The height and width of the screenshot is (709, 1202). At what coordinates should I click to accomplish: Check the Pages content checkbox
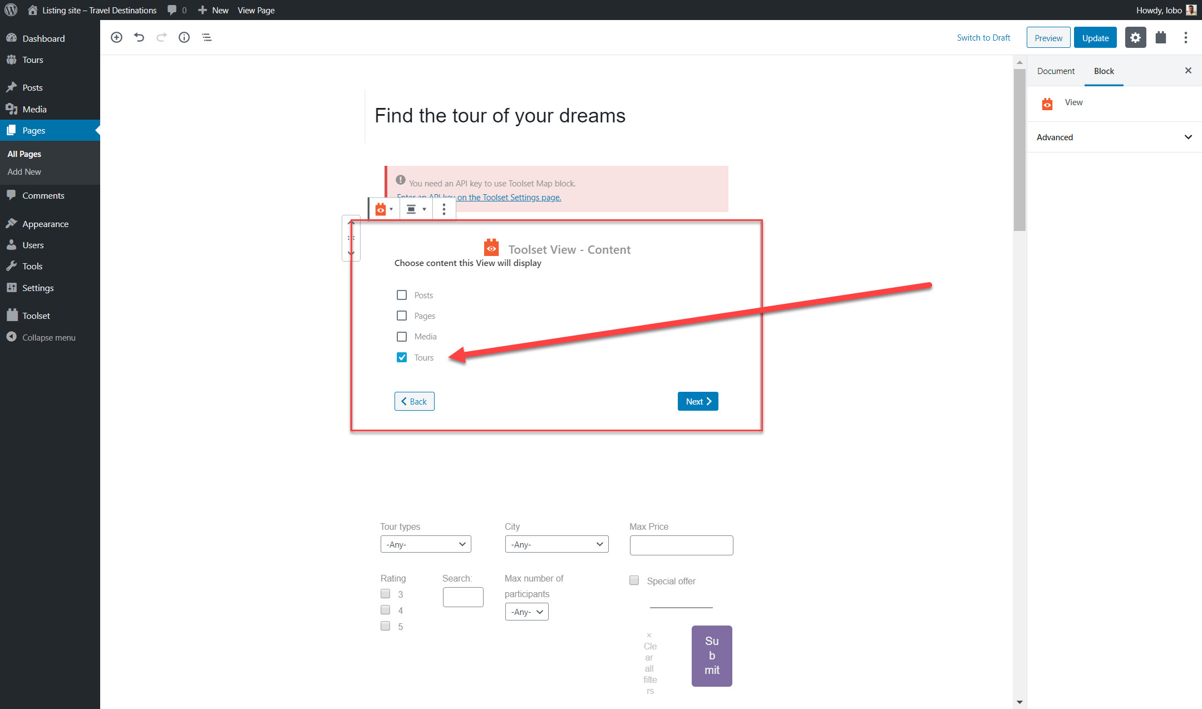tap(402, 316)
